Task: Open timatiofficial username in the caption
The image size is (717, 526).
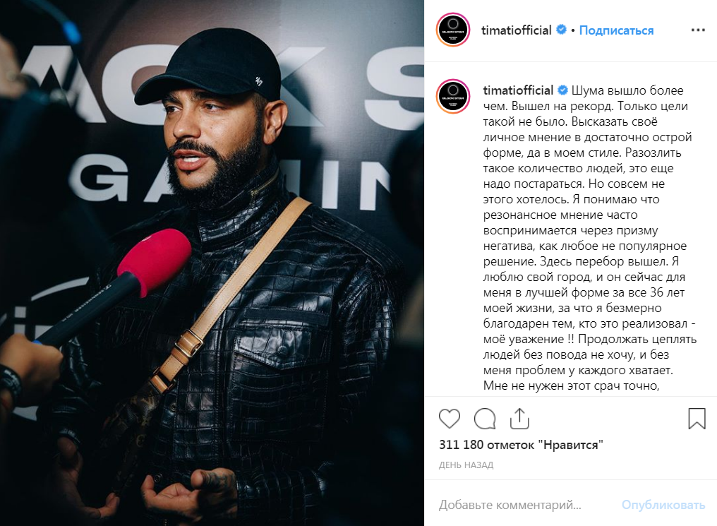Action: [x=518, y=90]
